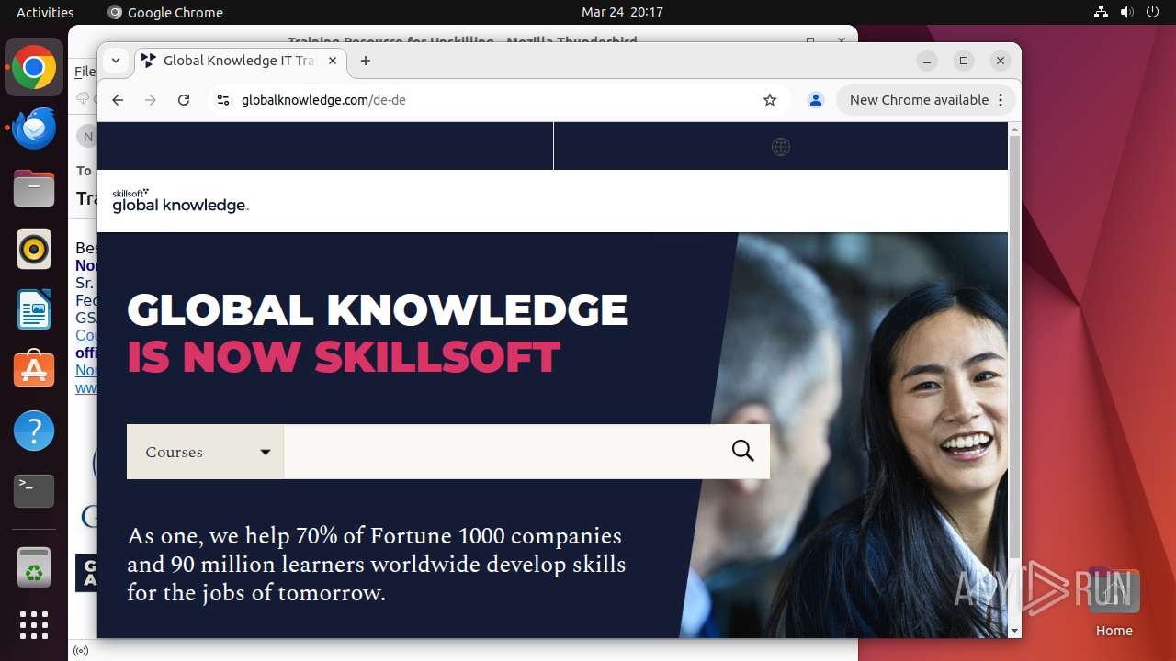Select the Global Knowledge IT Training tab
Screen dimensions: 1176x661
coord(240,61)
